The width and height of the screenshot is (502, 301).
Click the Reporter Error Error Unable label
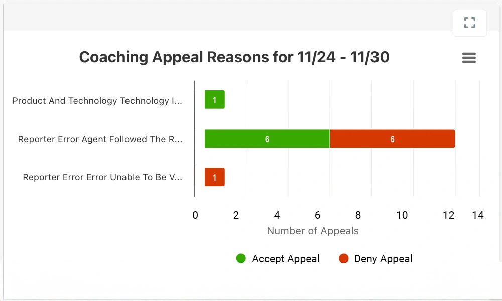pyautogui.click(x=102, y=177)
